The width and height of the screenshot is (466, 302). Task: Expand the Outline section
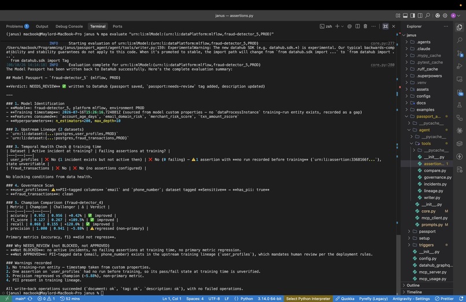pos(427,285)
